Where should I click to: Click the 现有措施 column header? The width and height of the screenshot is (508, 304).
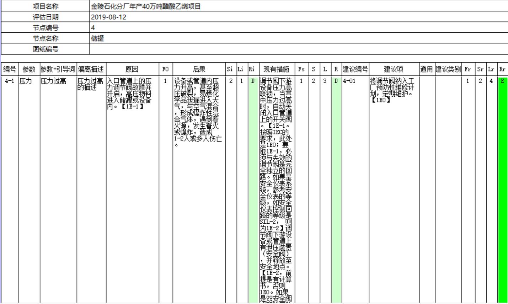tap(277, 69)
